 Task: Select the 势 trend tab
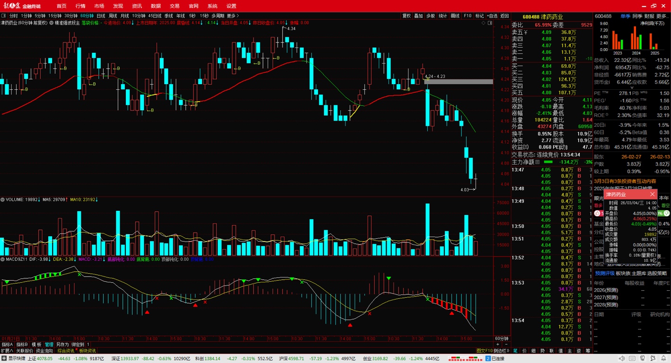point(543,351)
